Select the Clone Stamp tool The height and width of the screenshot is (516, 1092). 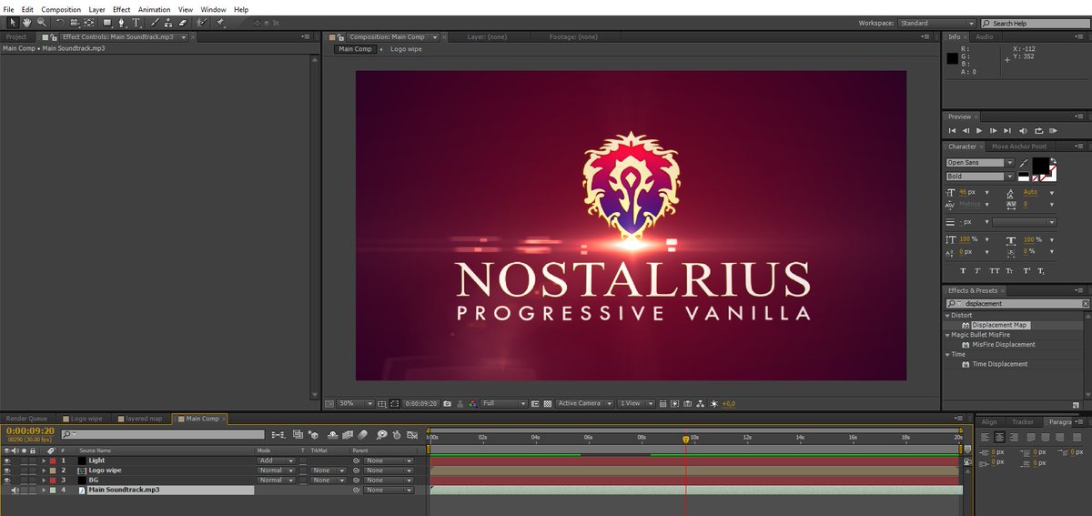pyautogui.click(x=168, y=22)
